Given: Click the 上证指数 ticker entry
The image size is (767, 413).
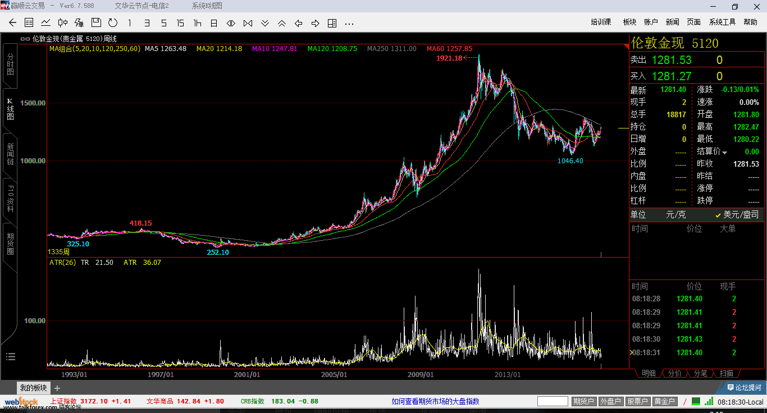Looking at the screenshot, I should (90, 401).
